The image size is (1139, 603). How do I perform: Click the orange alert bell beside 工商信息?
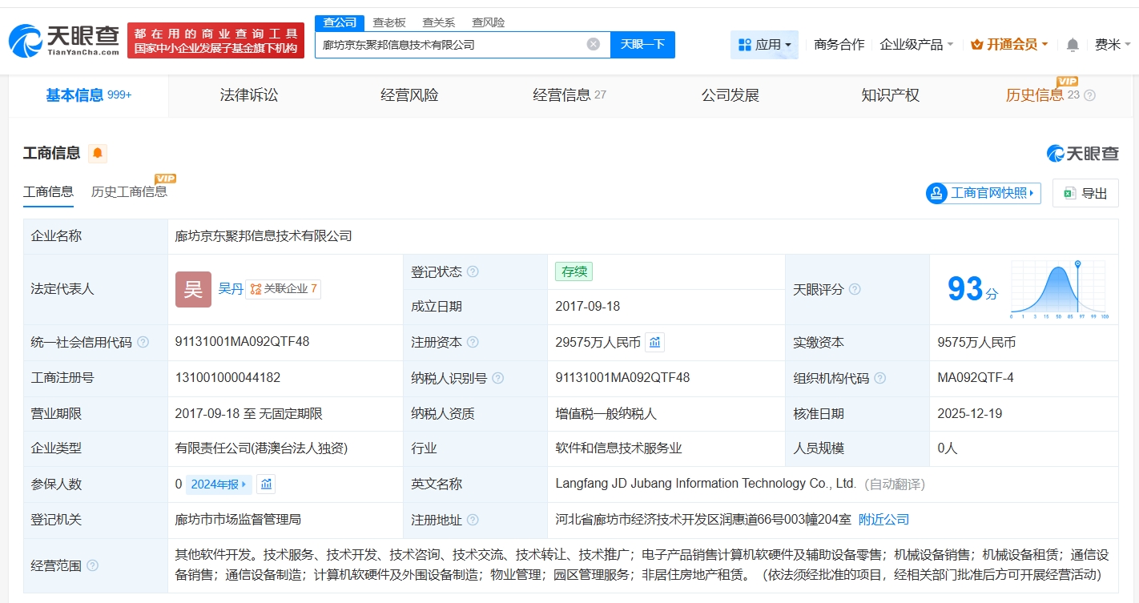pos(97,153)
